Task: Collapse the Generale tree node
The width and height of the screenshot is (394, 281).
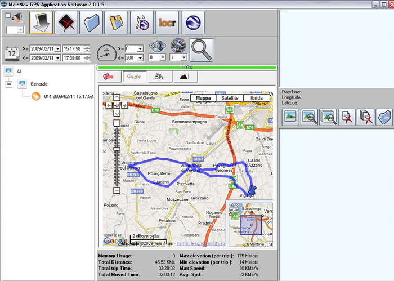Action: [8, 84]
